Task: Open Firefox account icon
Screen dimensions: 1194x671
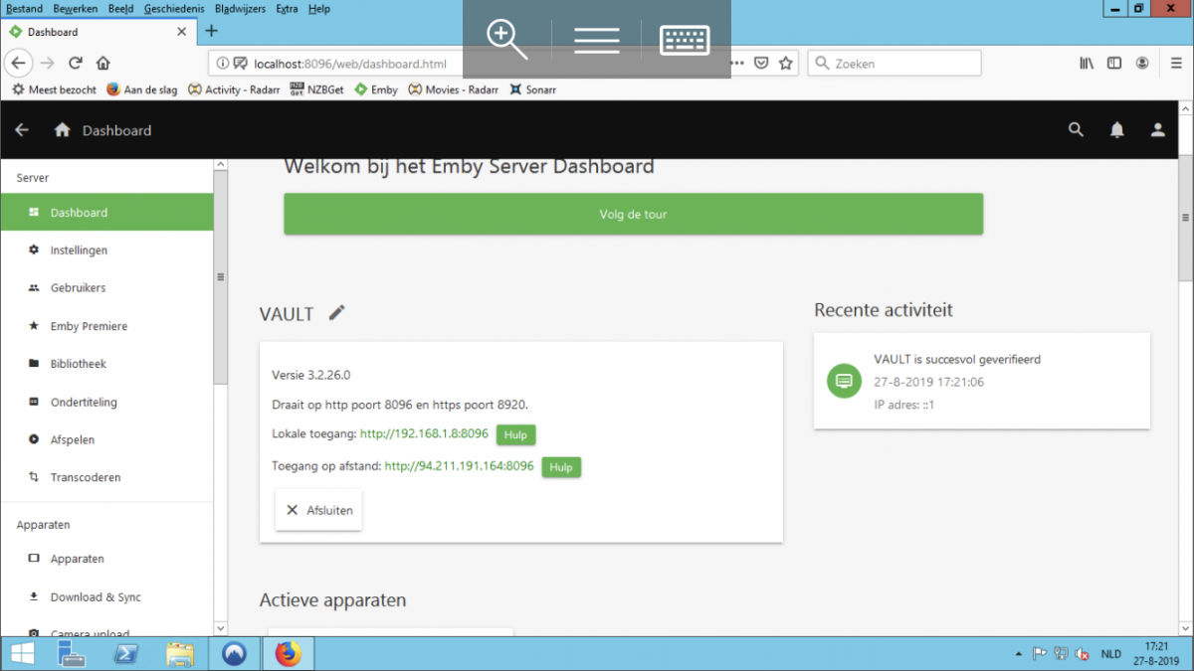Action: pos(1142,63)
